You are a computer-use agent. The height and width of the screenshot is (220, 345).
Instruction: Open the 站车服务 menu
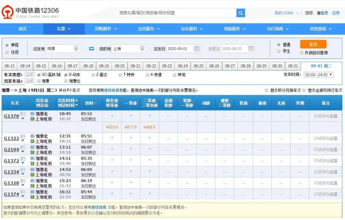(192, 29)
